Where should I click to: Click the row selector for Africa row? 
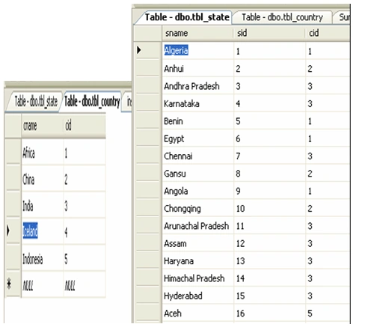[x=13, y=152]
